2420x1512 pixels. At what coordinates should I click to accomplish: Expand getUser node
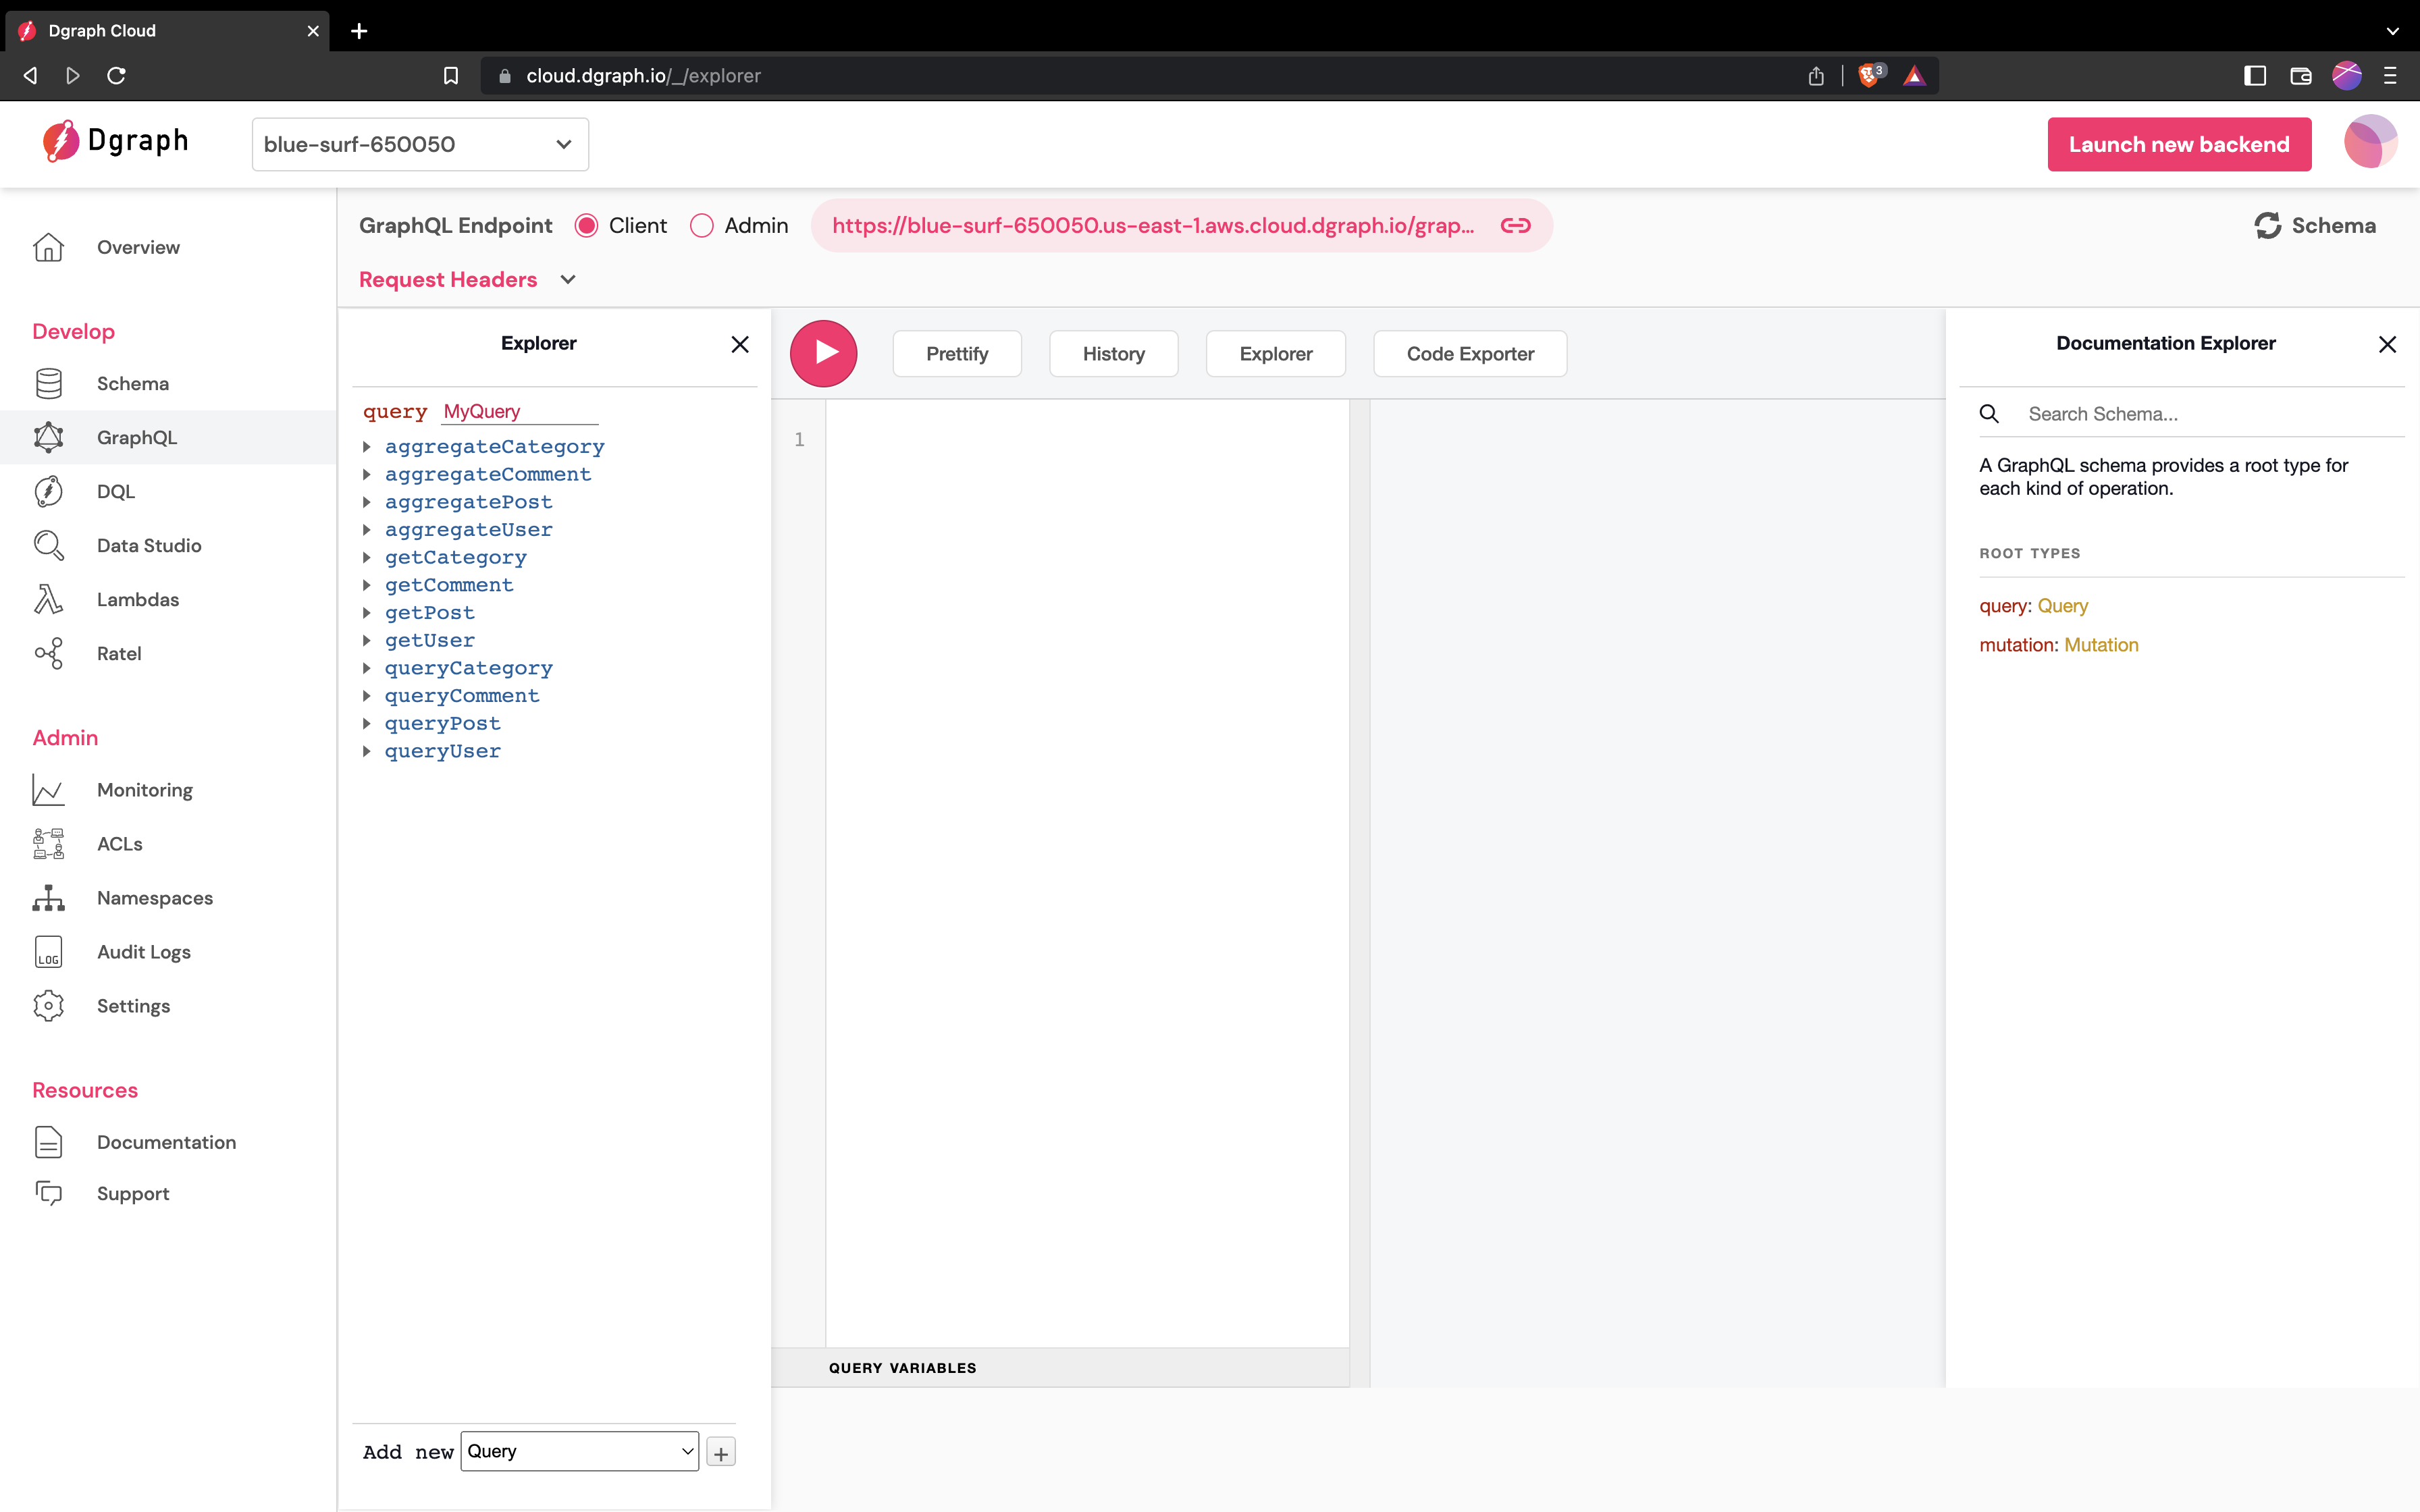367,640
